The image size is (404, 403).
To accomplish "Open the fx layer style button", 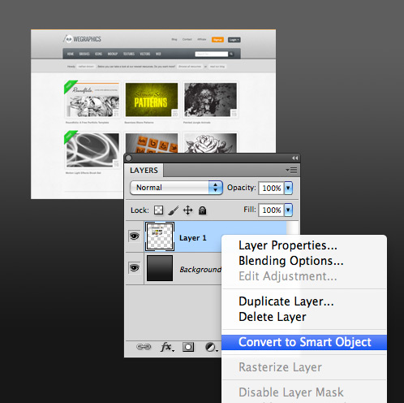I will pyautogui.click(x=167, y=347).
